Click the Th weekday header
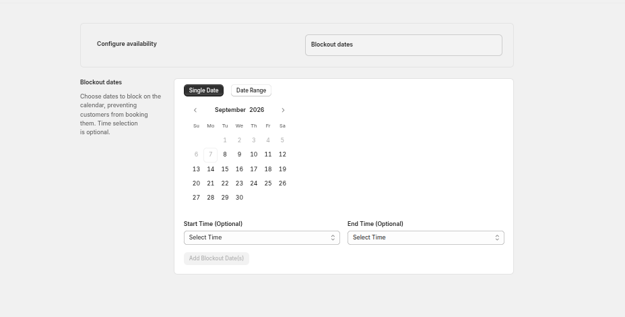 [253, 126]
